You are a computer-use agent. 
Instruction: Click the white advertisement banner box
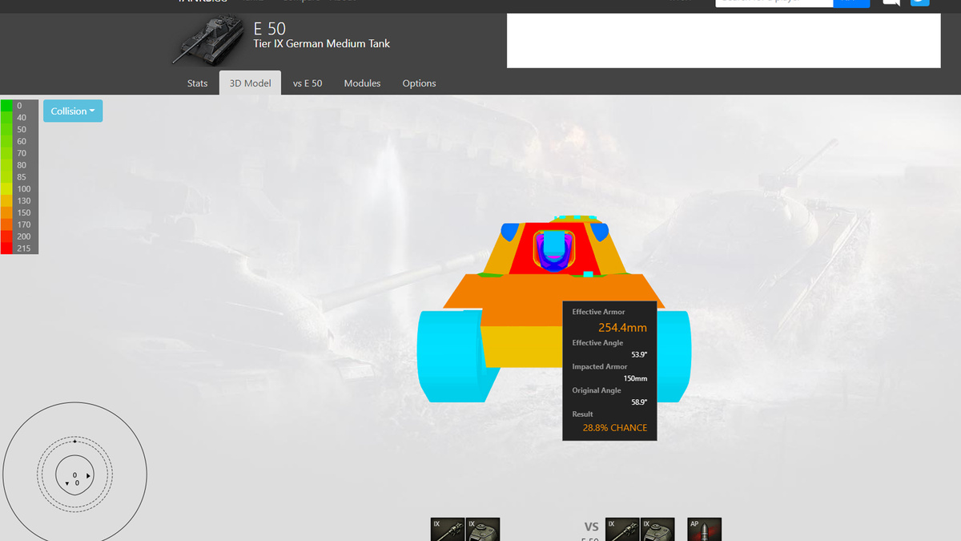coord(724,41)
